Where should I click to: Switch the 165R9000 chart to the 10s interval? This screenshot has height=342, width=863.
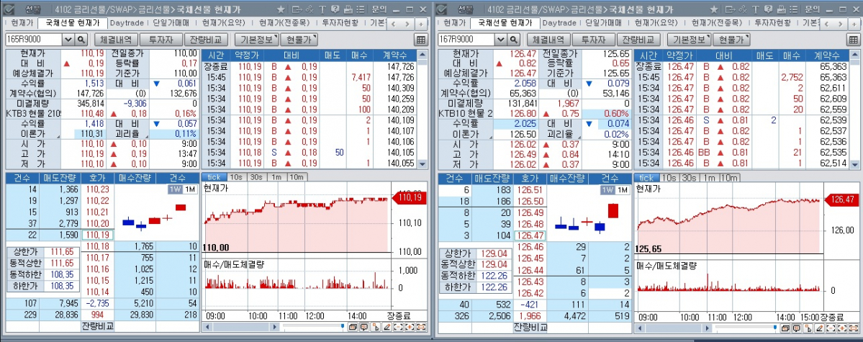236,177
